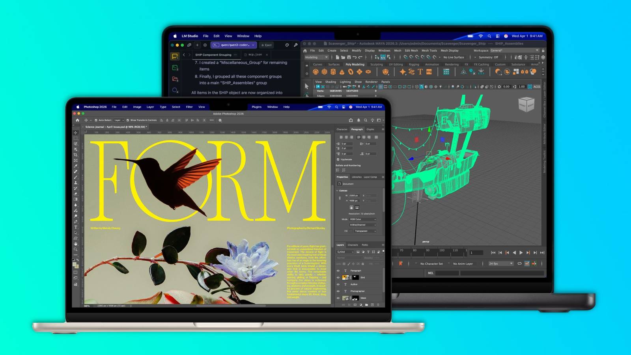Click Maya shelf Type text tool

click(x=420, y=72)
